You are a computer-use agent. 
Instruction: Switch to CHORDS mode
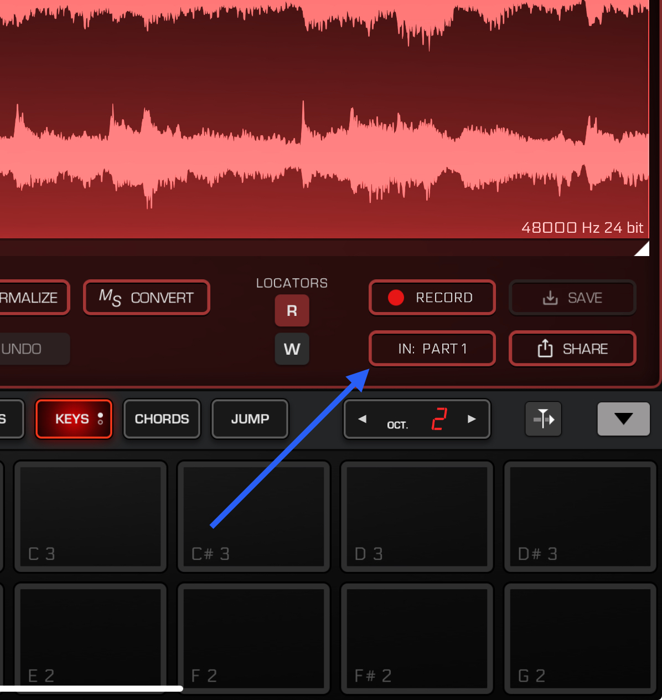pos(162,419)
